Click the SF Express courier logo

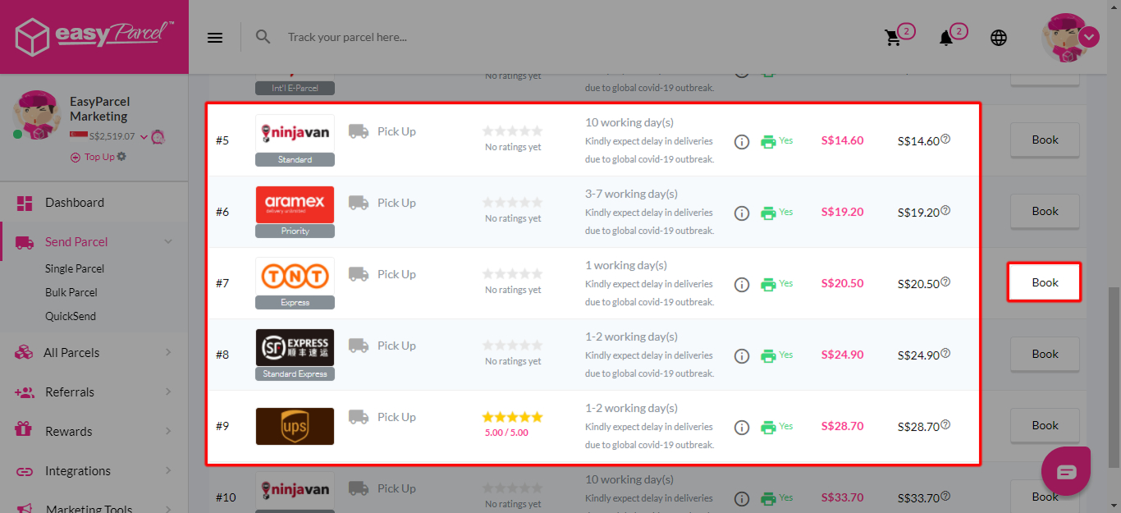point(295,348)
